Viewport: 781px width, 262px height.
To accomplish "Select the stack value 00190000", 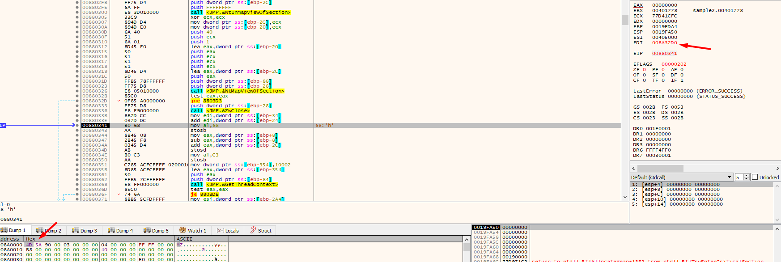I will tap(515, 257).
